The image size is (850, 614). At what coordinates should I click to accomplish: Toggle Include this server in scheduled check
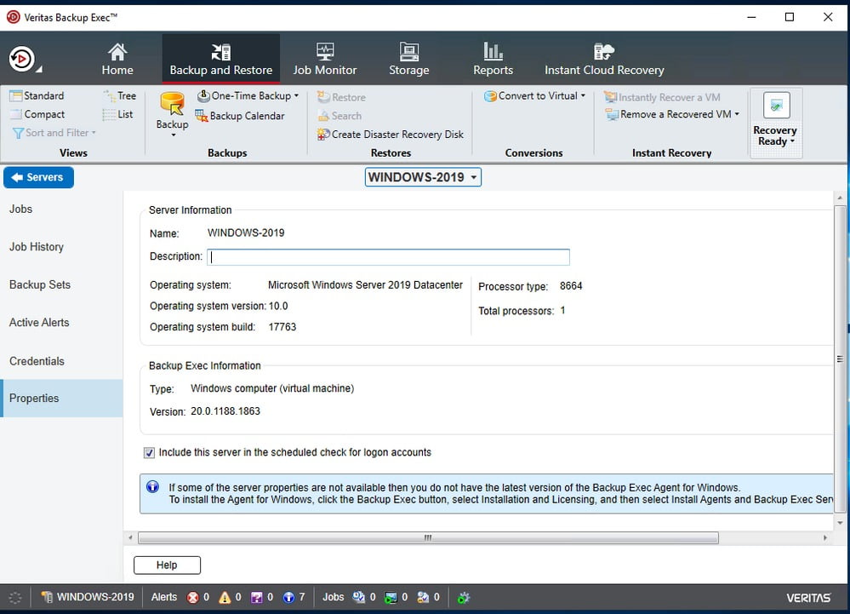[x=149, y=452]
